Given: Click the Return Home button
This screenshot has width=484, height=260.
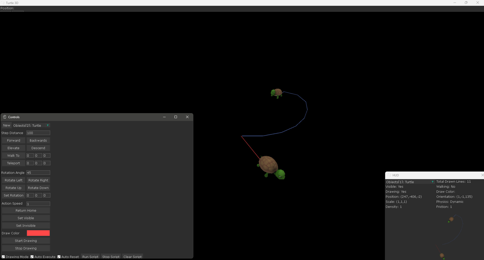Looking at the screenshot, I should 26,211.
